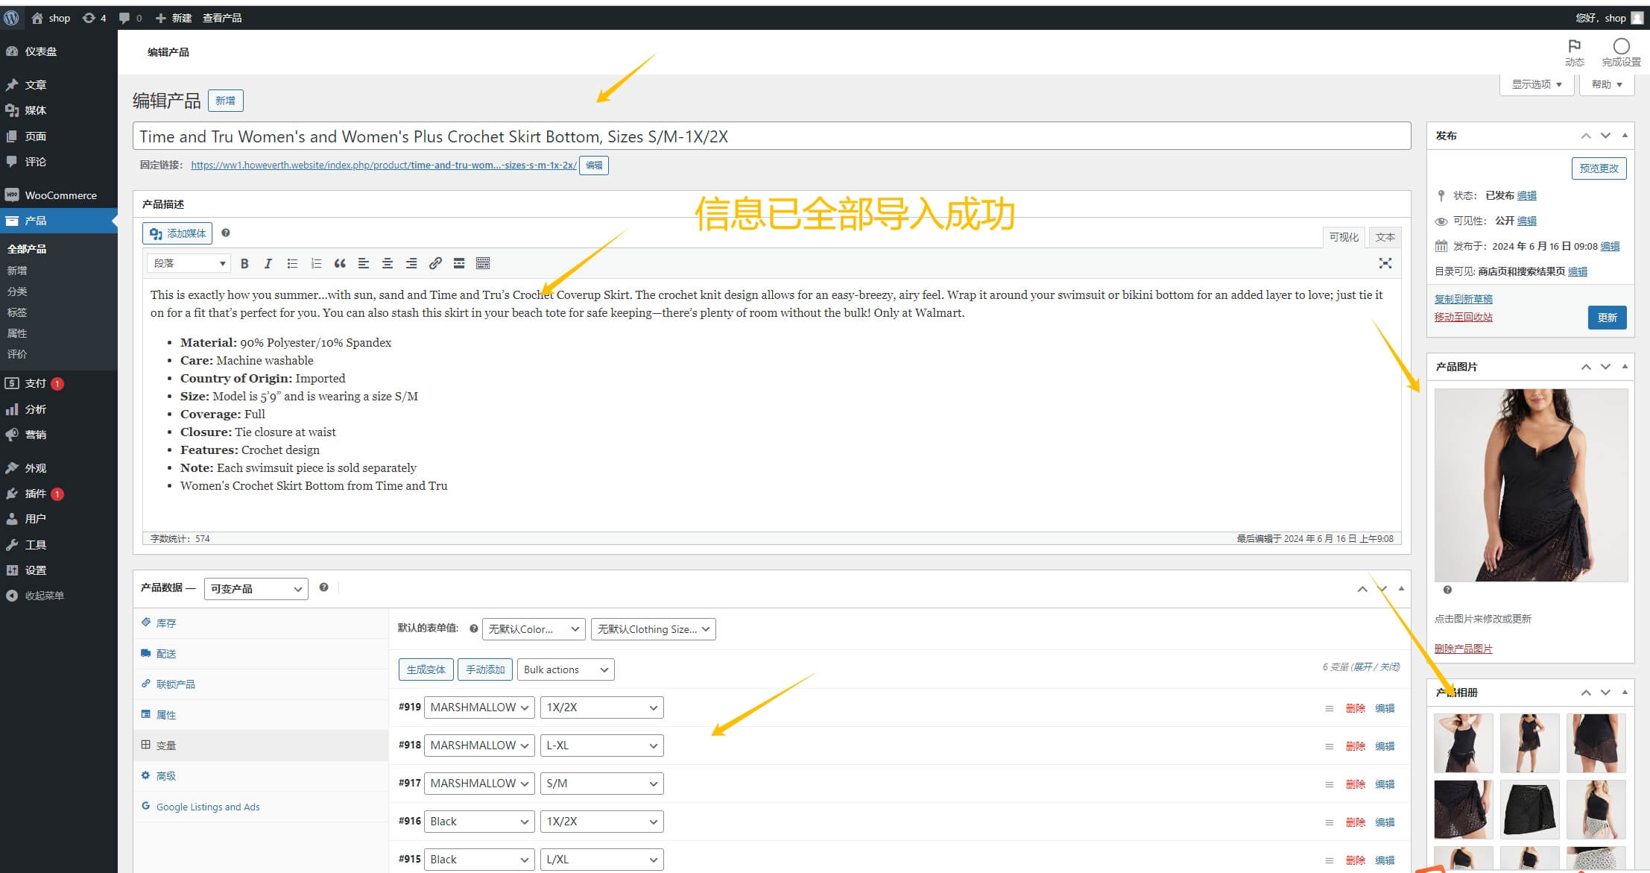The height and width of the screenshot is (873, 1650).
Task: Open the WordPress logo menu
Action: click(x=11, y=18)
